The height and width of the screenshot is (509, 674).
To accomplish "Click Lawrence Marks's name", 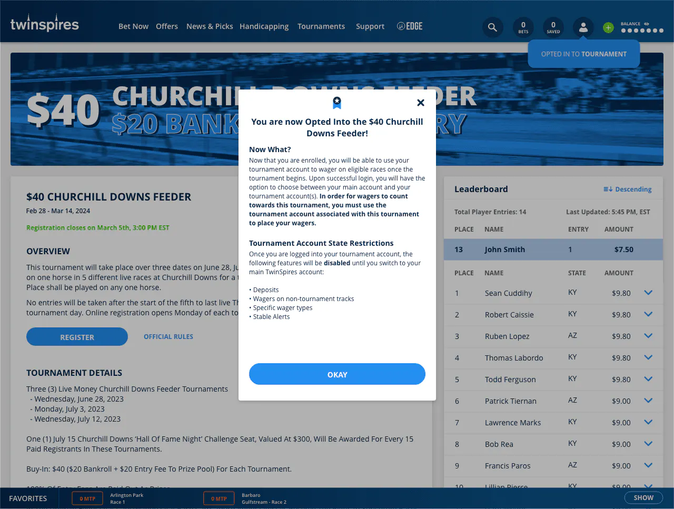I will 513,423.
